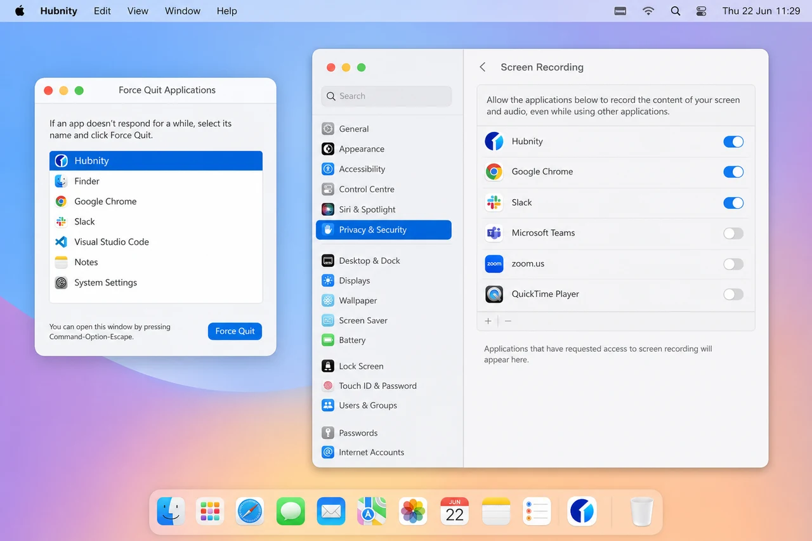Click the Microsoft Teams app icon

click(x=494, y=233)
